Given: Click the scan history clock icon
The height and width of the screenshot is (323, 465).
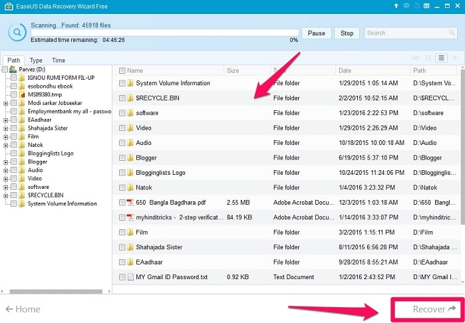Looking at the screenshot, I should click(x=416, y=6).
